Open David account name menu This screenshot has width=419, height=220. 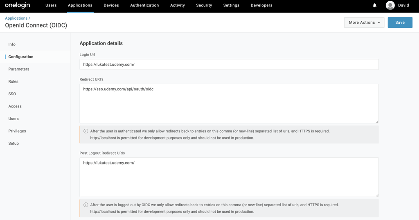pyautogui.click(x=403, y=5)
